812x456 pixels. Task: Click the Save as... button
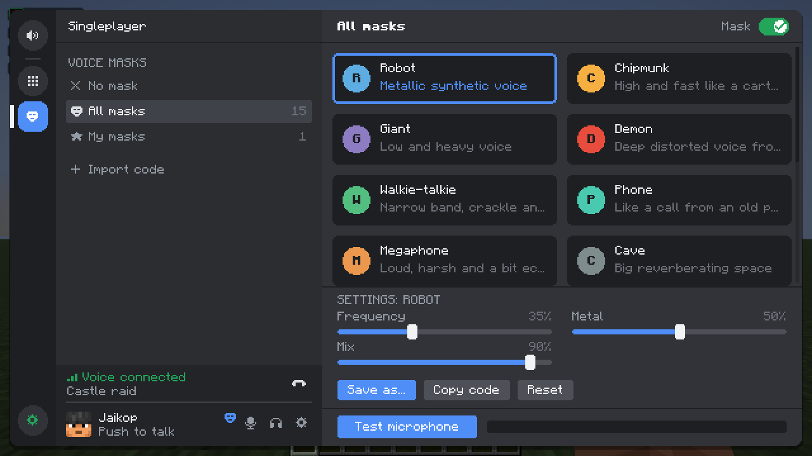377,390
